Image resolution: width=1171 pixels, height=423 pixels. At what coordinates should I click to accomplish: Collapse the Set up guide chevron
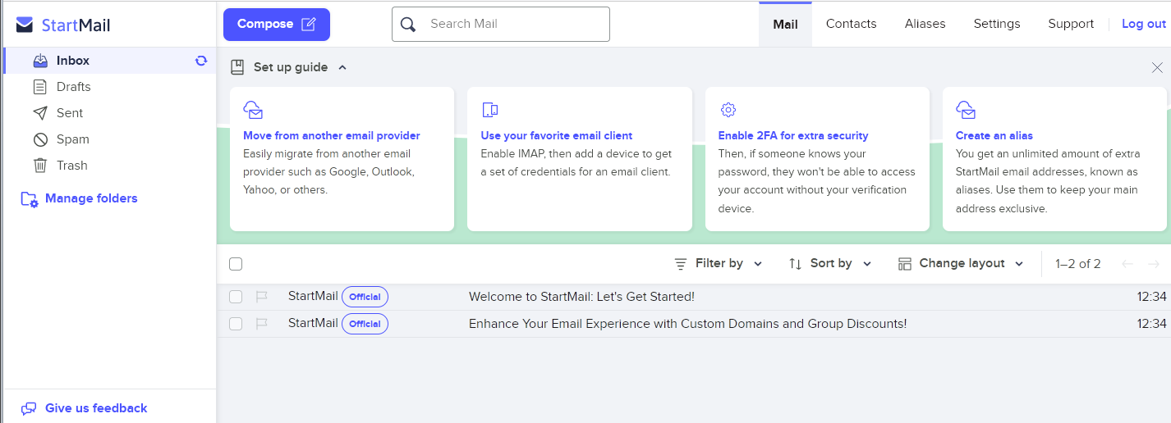342,67
